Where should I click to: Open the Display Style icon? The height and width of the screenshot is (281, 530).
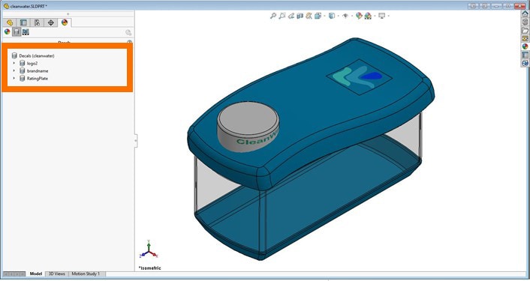[332, 16]
